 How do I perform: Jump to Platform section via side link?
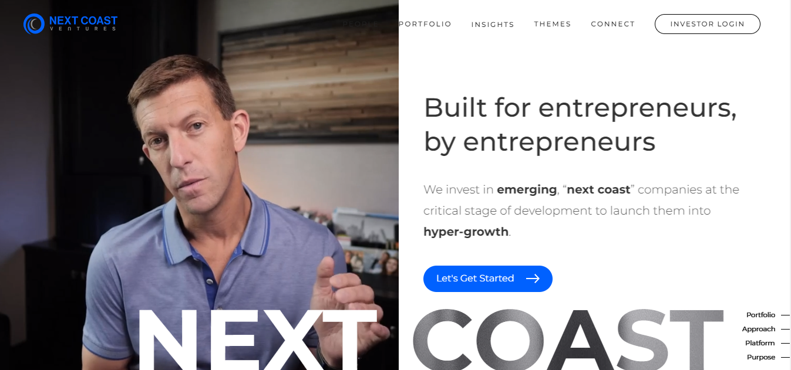pyautogui.click(x=760, y=344)
